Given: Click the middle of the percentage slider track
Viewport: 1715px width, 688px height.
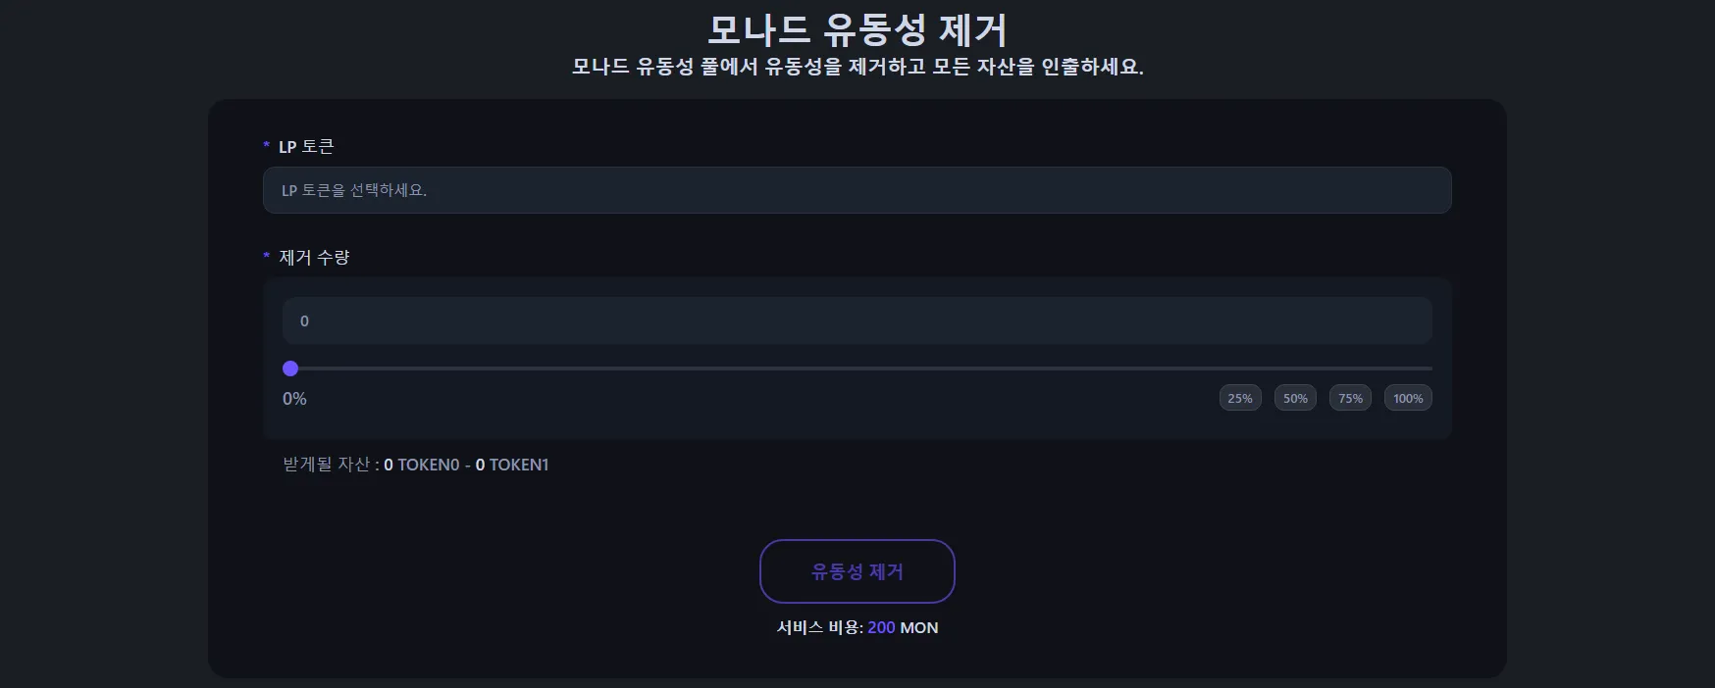Looking at the screenshot, I should 860,369.
